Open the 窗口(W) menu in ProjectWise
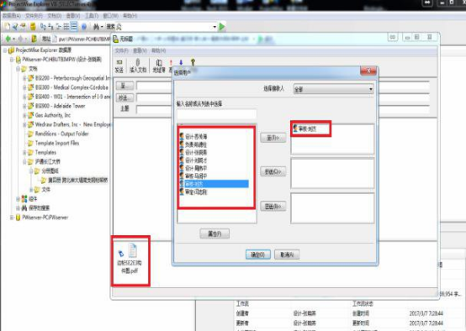Screen dimensions: 466x331 click(110, 15)
